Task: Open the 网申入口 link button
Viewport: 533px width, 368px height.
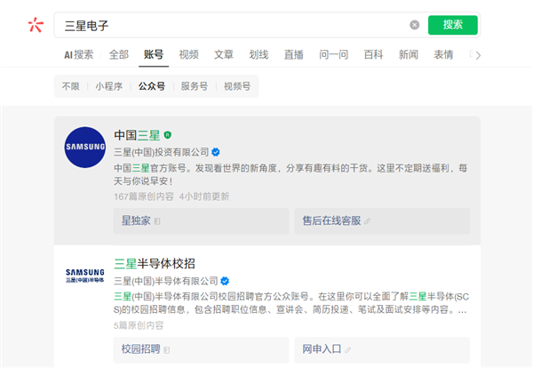Action: [x=382, y=350]
